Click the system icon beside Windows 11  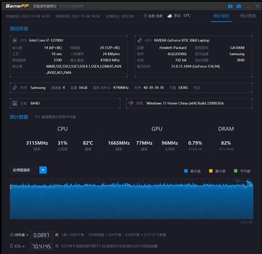[131, 103]
